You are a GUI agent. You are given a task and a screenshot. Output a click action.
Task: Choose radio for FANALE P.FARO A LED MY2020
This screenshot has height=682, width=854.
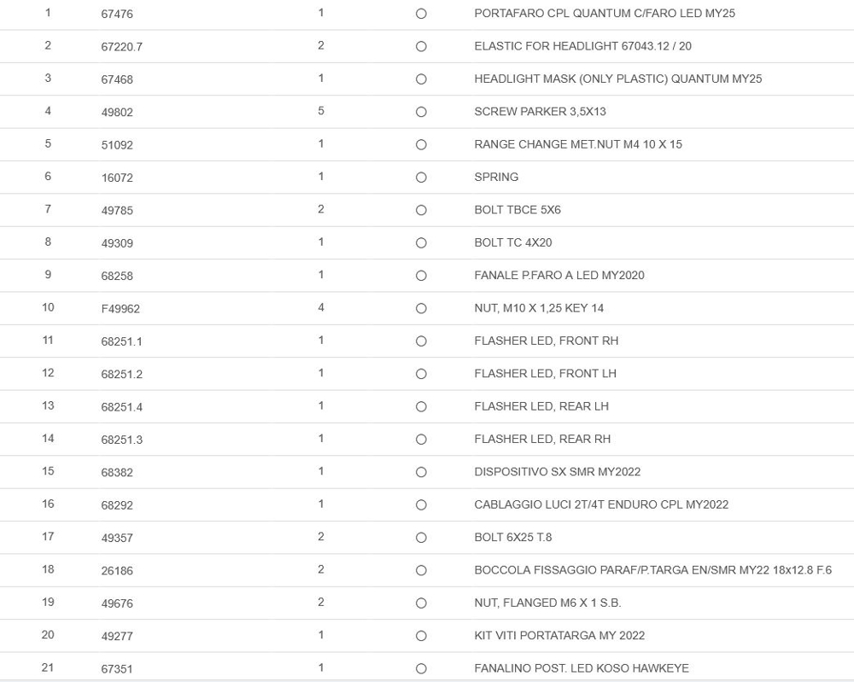[421, 276]
